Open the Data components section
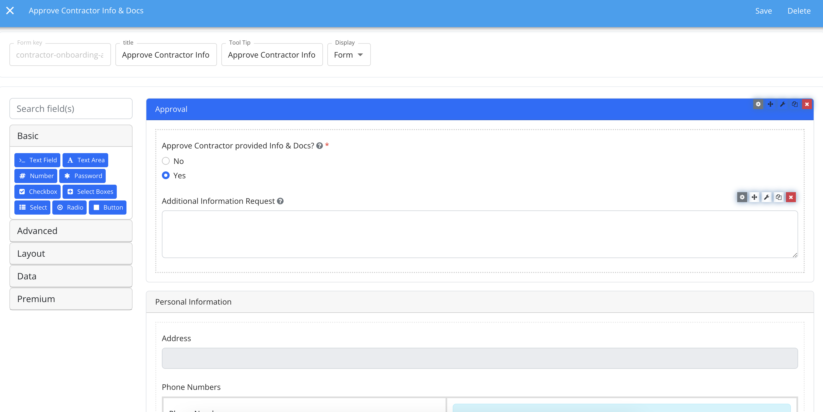This screenshot has height=412, width=823. point(71,276)
